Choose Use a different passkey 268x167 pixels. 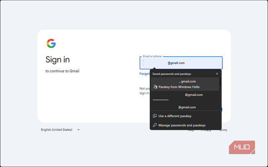(x=186, y=116)
